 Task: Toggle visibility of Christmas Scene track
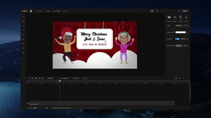tap(27, 104)
